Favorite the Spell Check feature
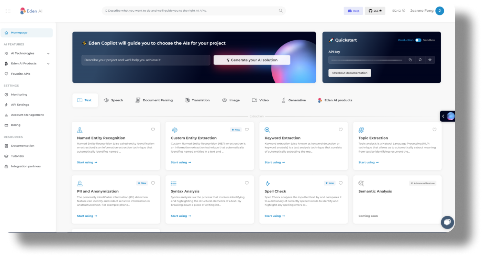 [341, 183]
